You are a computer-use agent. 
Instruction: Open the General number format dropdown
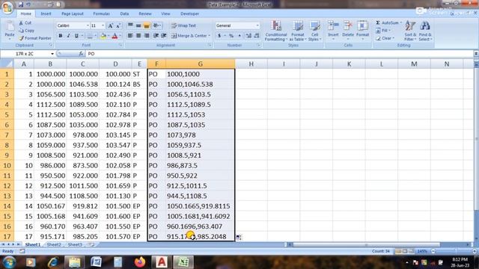(x=257, y=25)
